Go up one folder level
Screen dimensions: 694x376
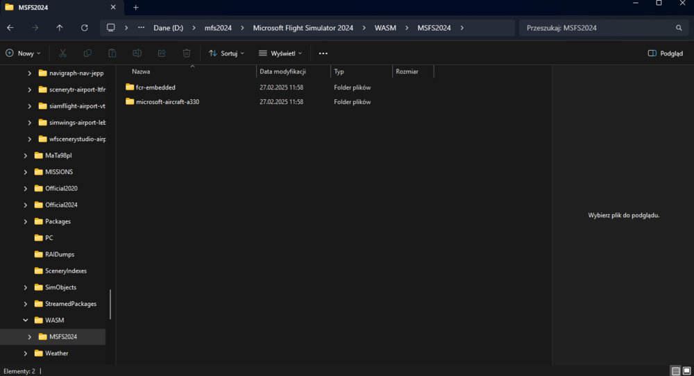click(60, 28)
